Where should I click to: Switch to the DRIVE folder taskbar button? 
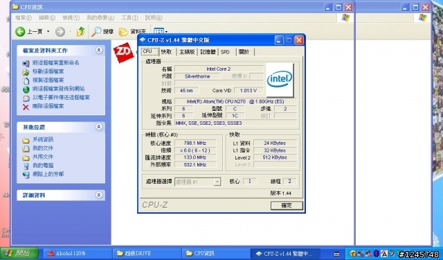[146, 254]
